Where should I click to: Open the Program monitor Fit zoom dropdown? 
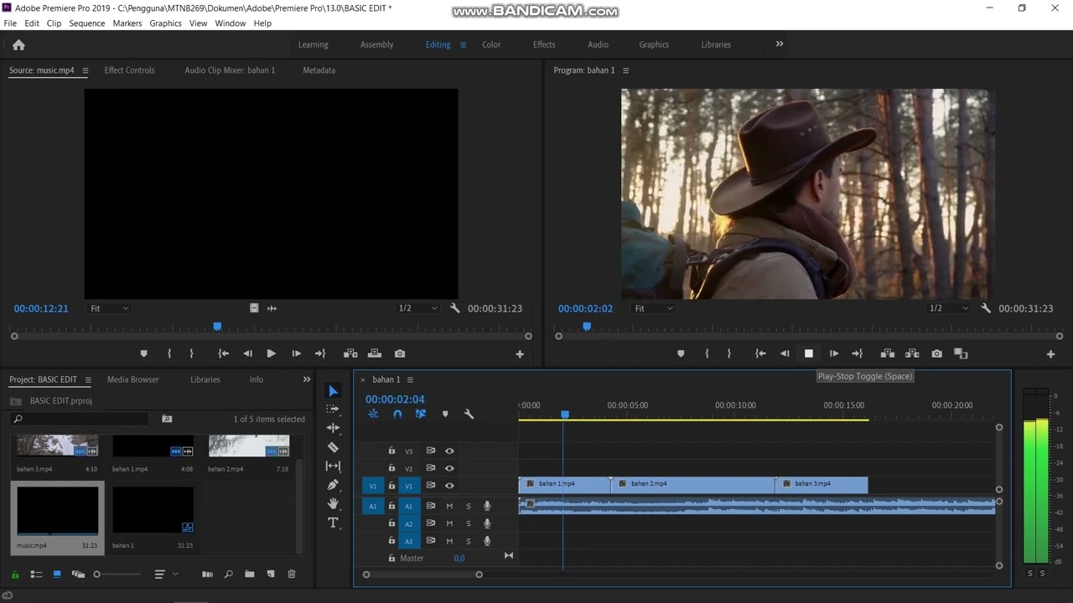[654, 308]
